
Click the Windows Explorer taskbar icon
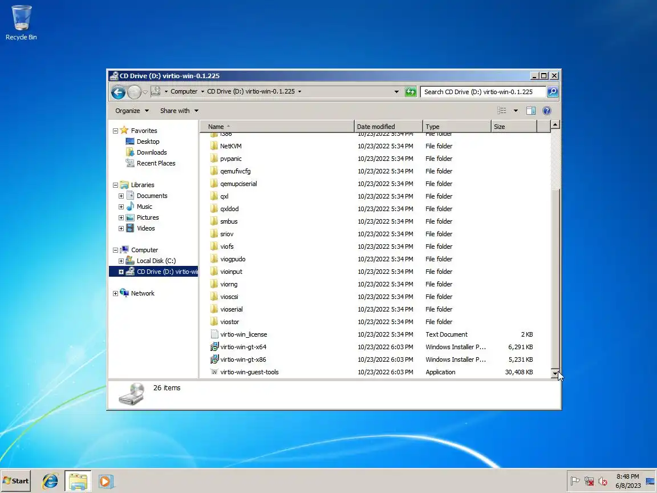tap(78, 481)
